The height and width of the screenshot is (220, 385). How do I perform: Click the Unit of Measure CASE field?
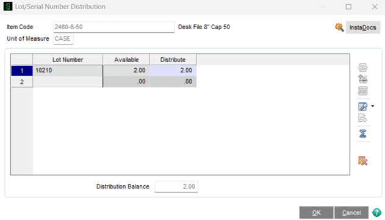pos(63,39)
